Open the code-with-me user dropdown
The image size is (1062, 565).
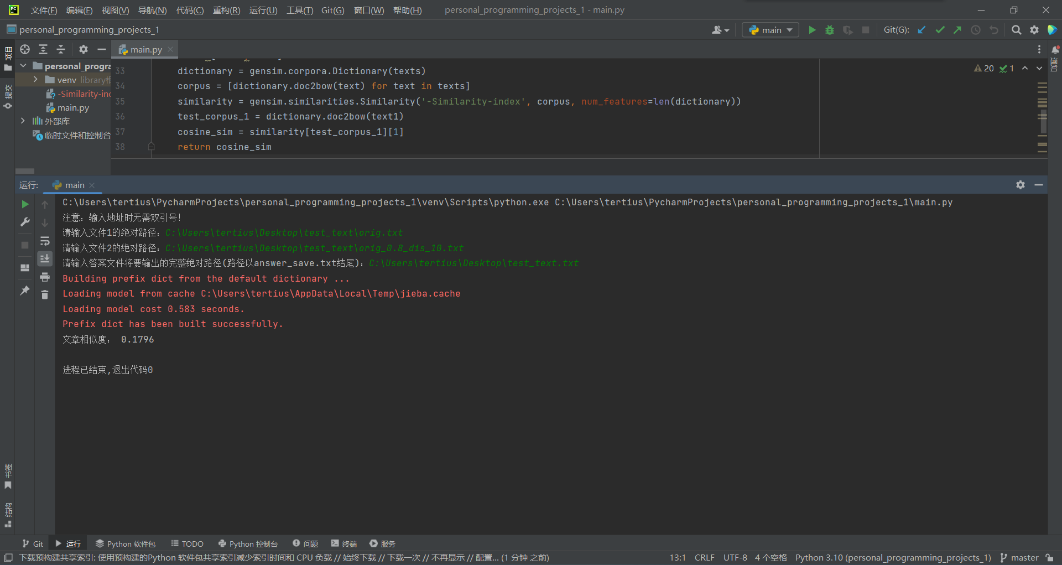(720, 30)
